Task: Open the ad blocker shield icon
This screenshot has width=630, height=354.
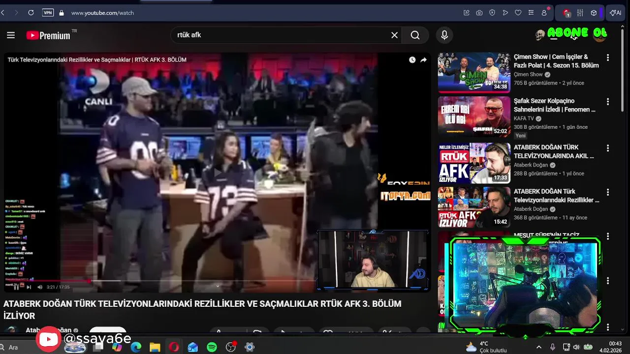Action: tap(492, 13)
